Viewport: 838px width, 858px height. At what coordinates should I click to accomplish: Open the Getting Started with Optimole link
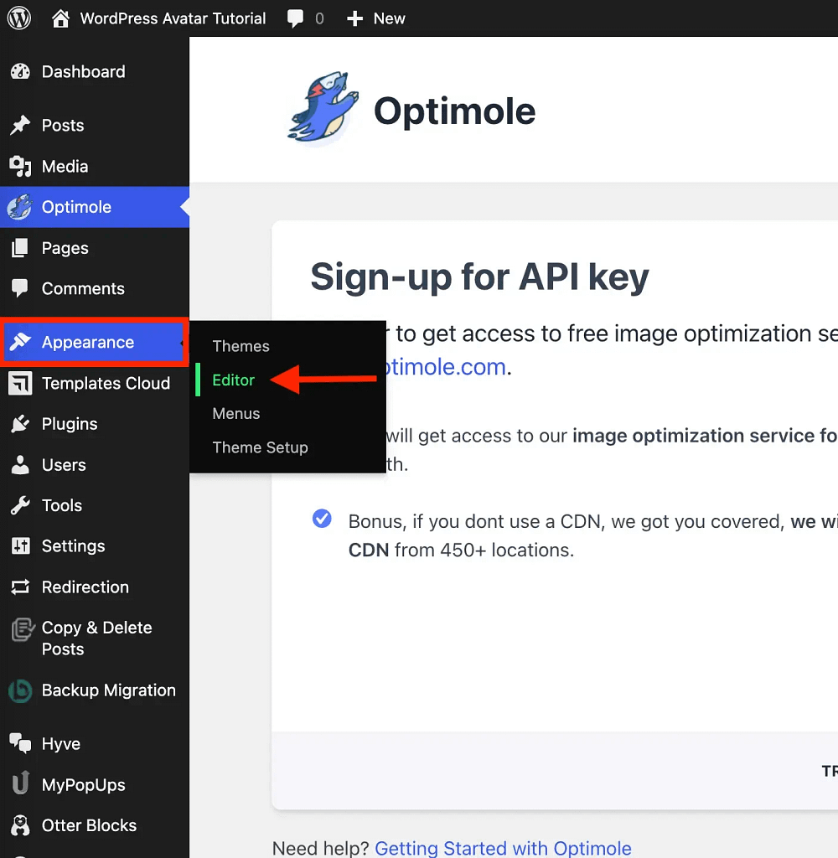(503, 848)
